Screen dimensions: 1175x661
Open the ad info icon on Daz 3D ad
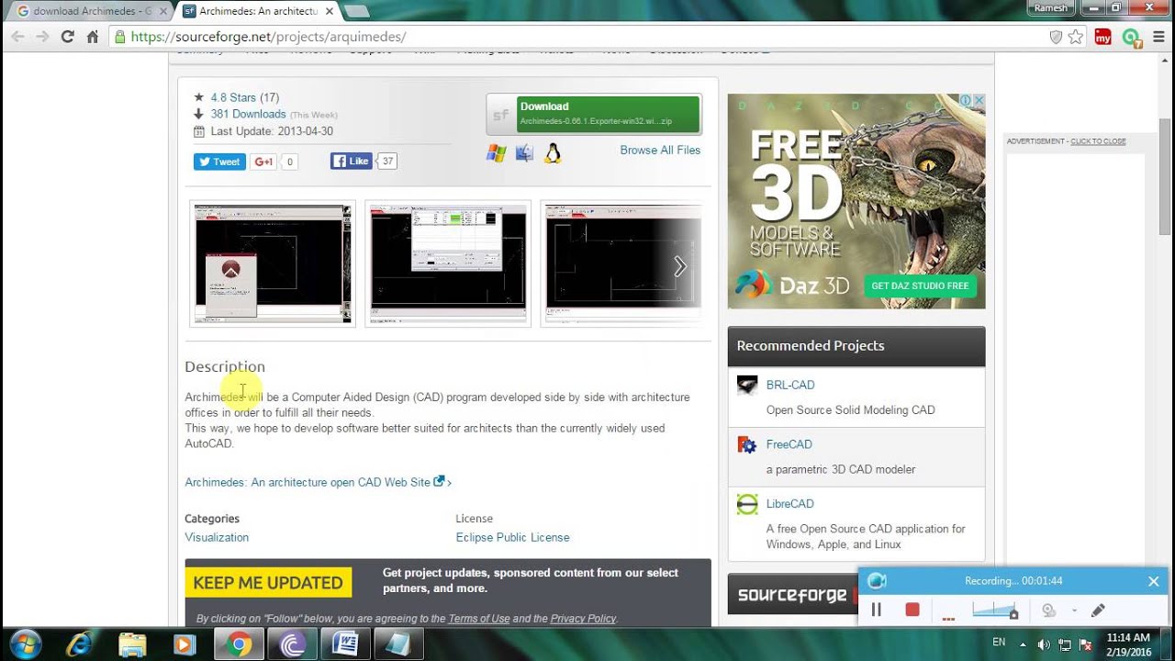pyautogui.click(x=967, y=100)
